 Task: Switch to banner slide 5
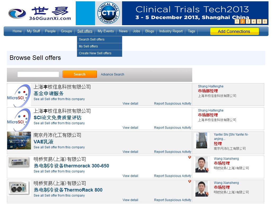coord(259,21)
